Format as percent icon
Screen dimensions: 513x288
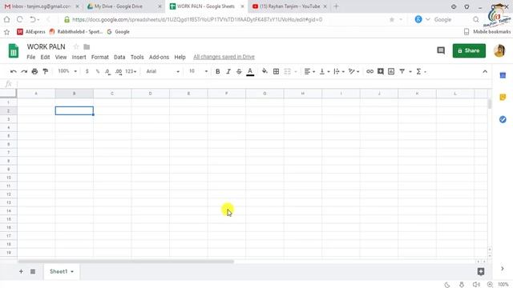coord(98,71)
